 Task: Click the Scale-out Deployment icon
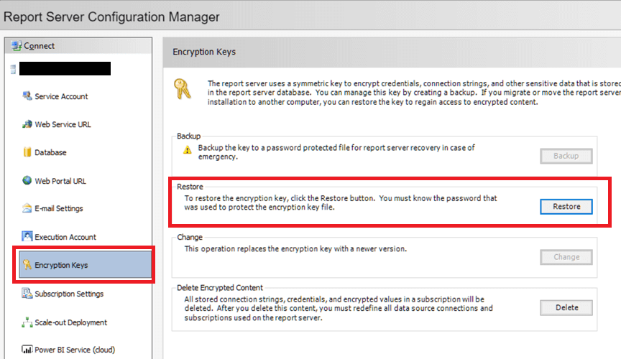click(x=28, y=322)
